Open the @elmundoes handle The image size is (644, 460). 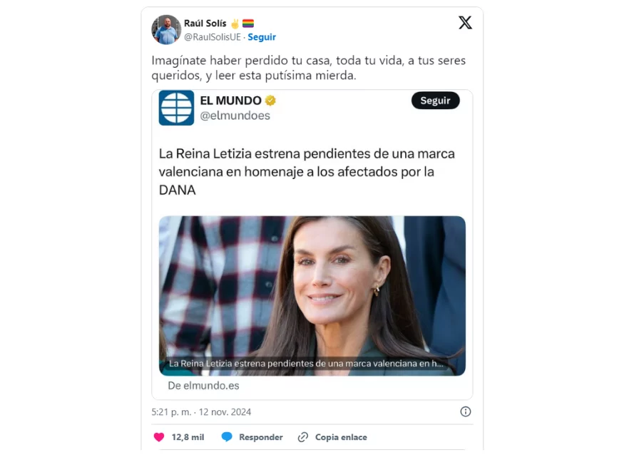point(235,116)
